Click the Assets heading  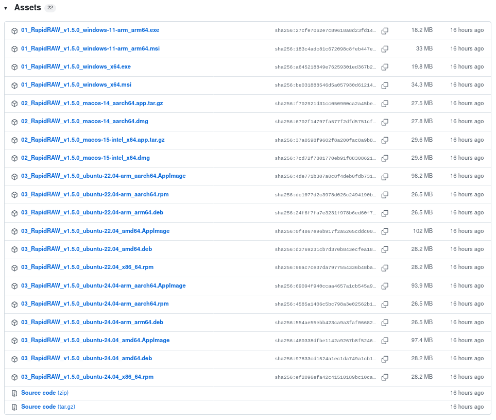(x=27, y=8)
